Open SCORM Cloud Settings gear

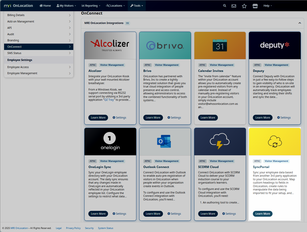coord(229,214)
